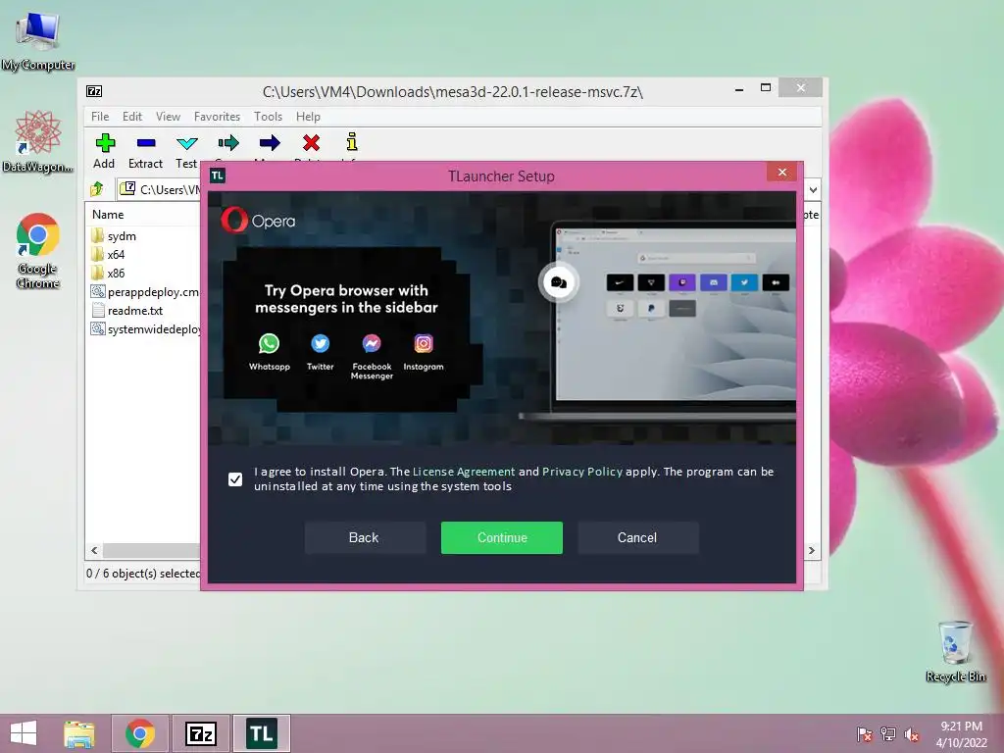Screen dimensions: 1004x753
Task: Minimize the 7-Zip window
Action: pos(739,88)
